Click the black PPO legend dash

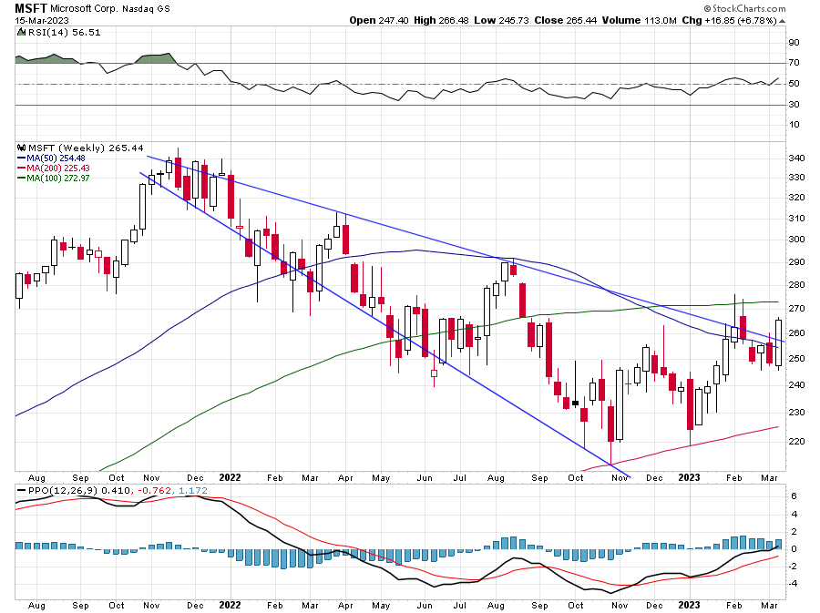21,491
